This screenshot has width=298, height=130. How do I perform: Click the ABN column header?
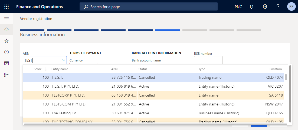(114, 69)
